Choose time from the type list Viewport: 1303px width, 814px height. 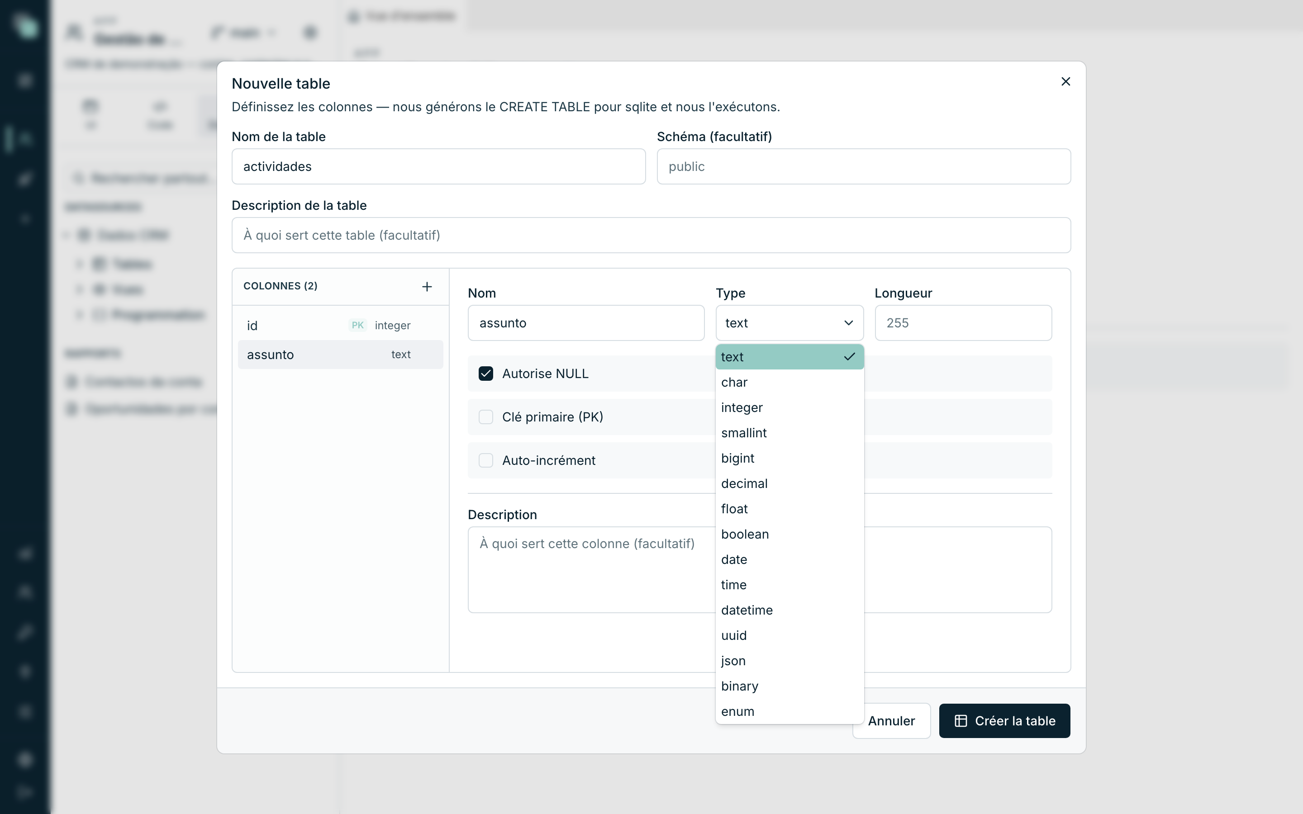(789, 585)
